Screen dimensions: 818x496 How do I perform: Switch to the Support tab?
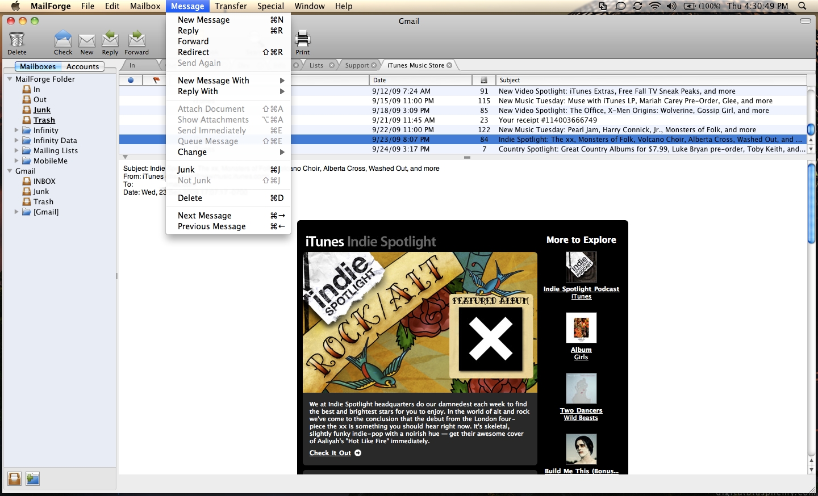(x=357, y=65)
